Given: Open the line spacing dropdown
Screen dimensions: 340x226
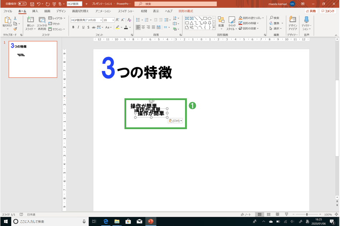Looking at the screenshot, I should (x=167, y=20).
